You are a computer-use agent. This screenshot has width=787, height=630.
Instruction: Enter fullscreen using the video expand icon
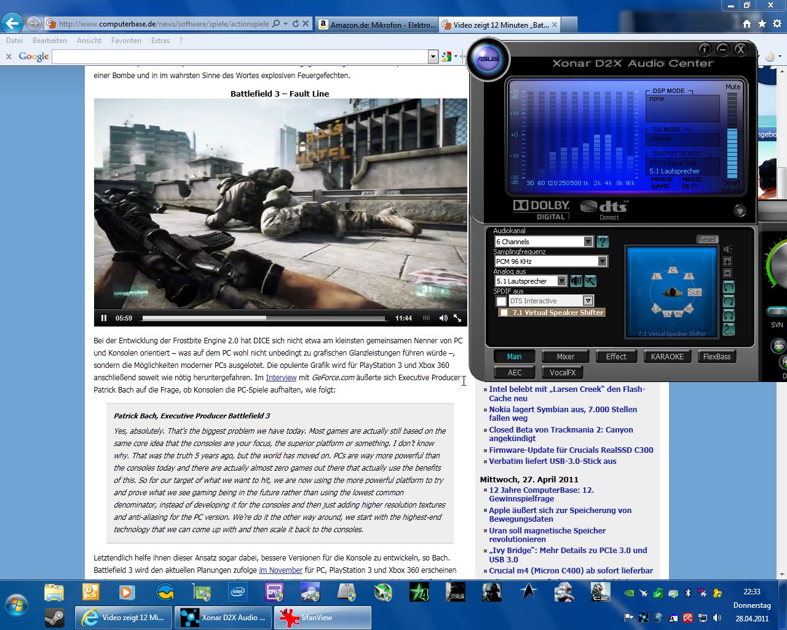[457, 318]
